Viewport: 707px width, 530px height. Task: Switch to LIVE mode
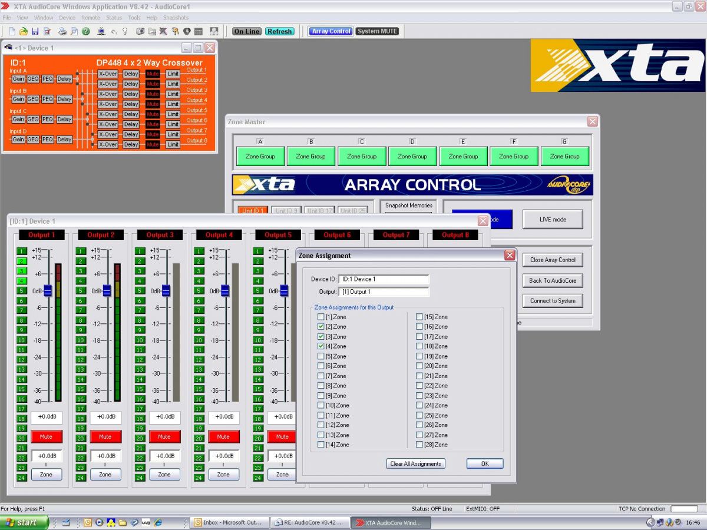pos(553,220)
